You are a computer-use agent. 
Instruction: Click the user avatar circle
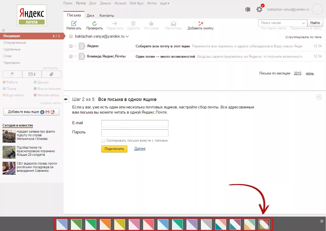(317, 9)
